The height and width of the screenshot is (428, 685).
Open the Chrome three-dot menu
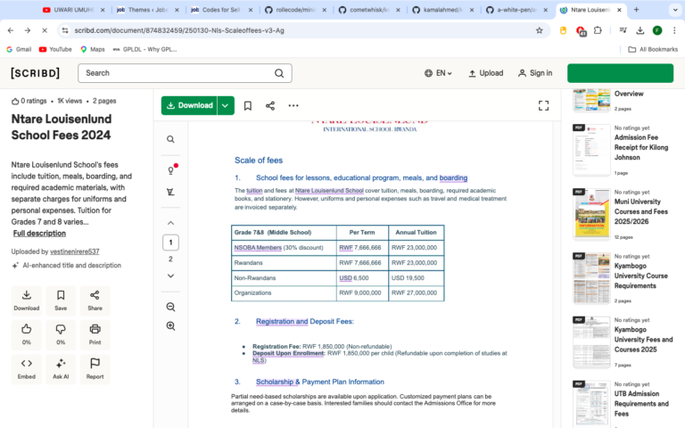click(x=674, y=30)
